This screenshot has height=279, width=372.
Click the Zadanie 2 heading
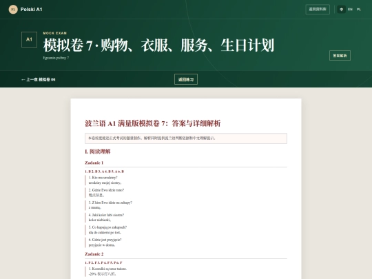click(94, 254)
